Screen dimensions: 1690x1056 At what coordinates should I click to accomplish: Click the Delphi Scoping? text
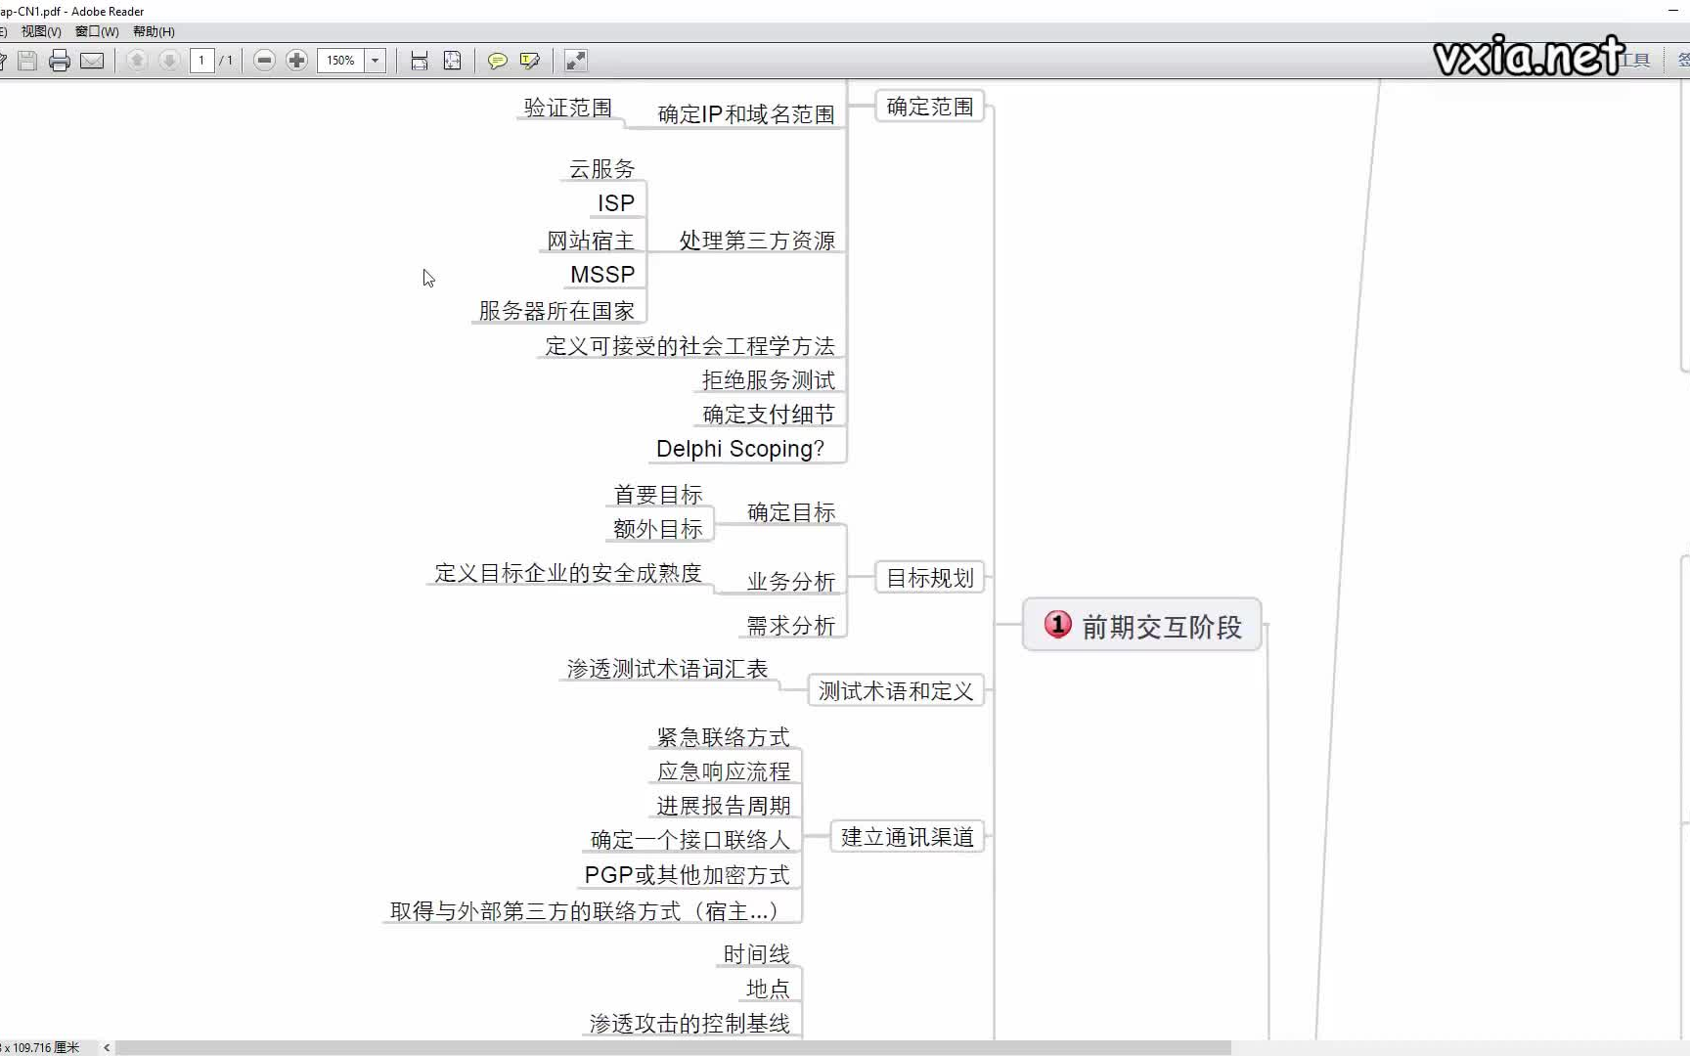pos(740,449)
